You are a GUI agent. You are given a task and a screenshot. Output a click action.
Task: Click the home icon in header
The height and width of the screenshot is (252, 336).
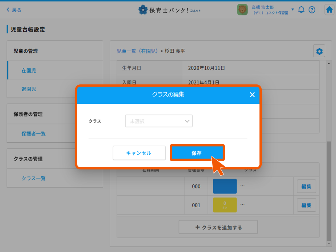click(x=329, y=10)
